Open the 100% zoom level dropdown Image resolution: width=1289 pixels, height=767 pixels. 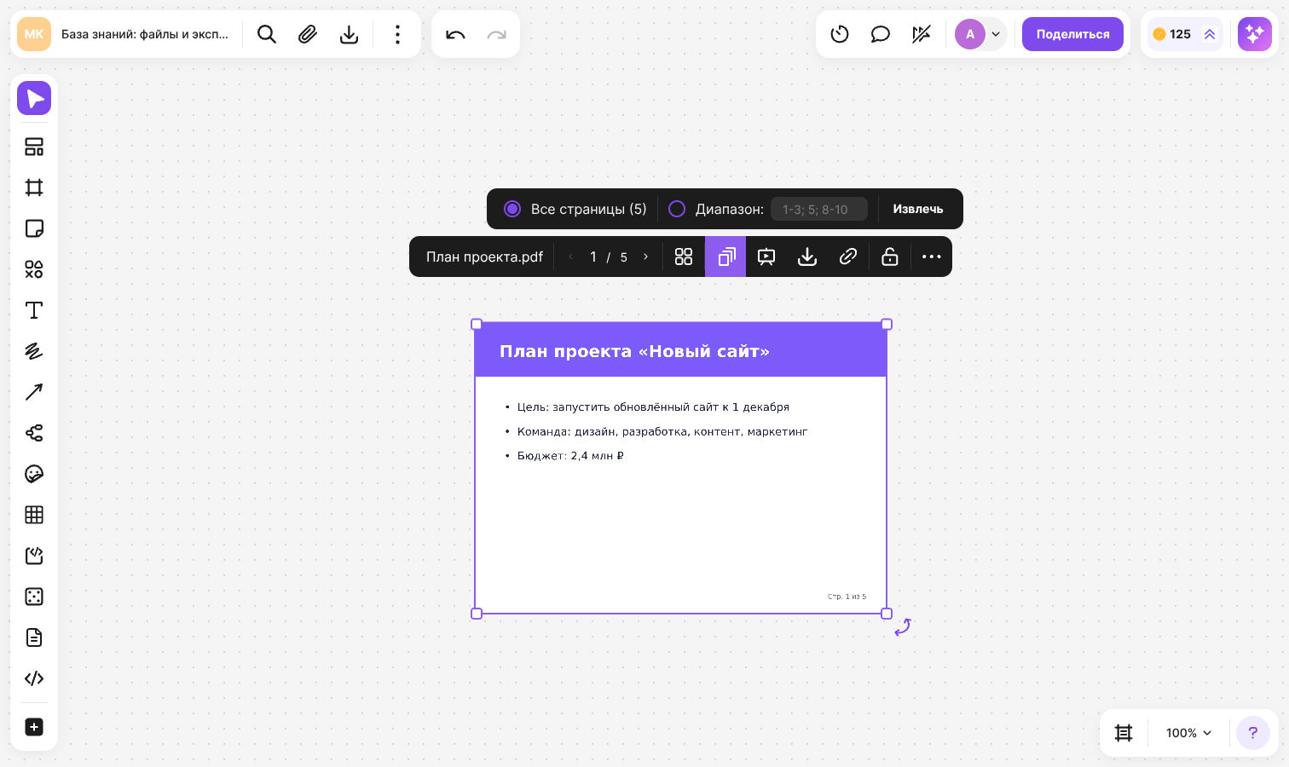(x=1188, y=733)
